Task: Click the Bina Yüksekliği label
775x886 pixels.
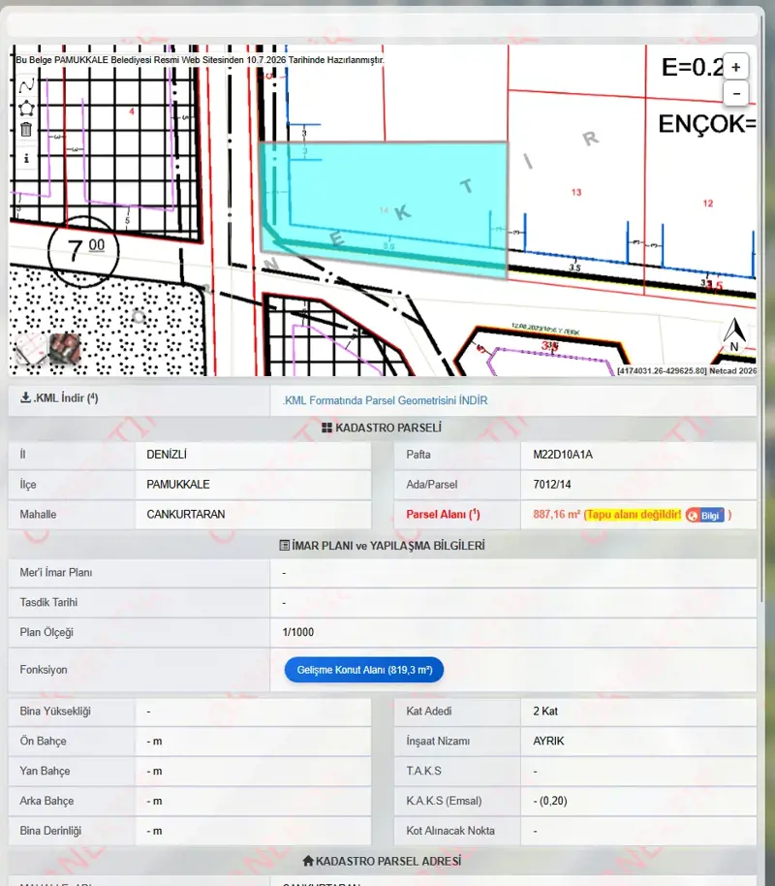Action: pyautogui.click(x=55, y=712)
